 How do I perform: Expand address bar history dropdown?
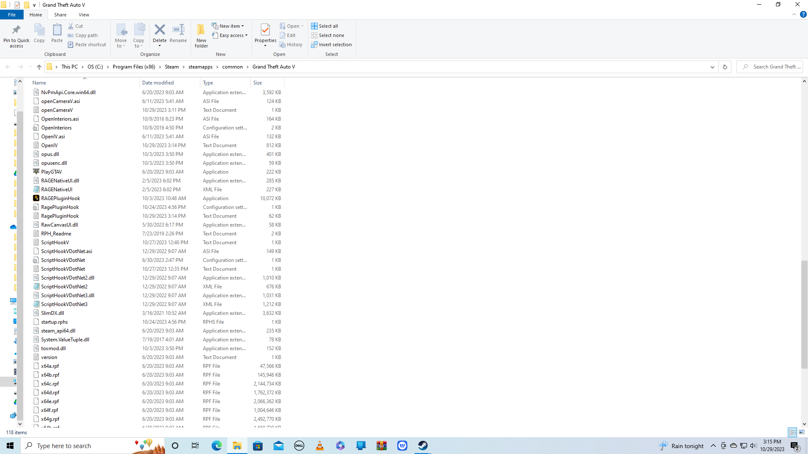[712, 67]
